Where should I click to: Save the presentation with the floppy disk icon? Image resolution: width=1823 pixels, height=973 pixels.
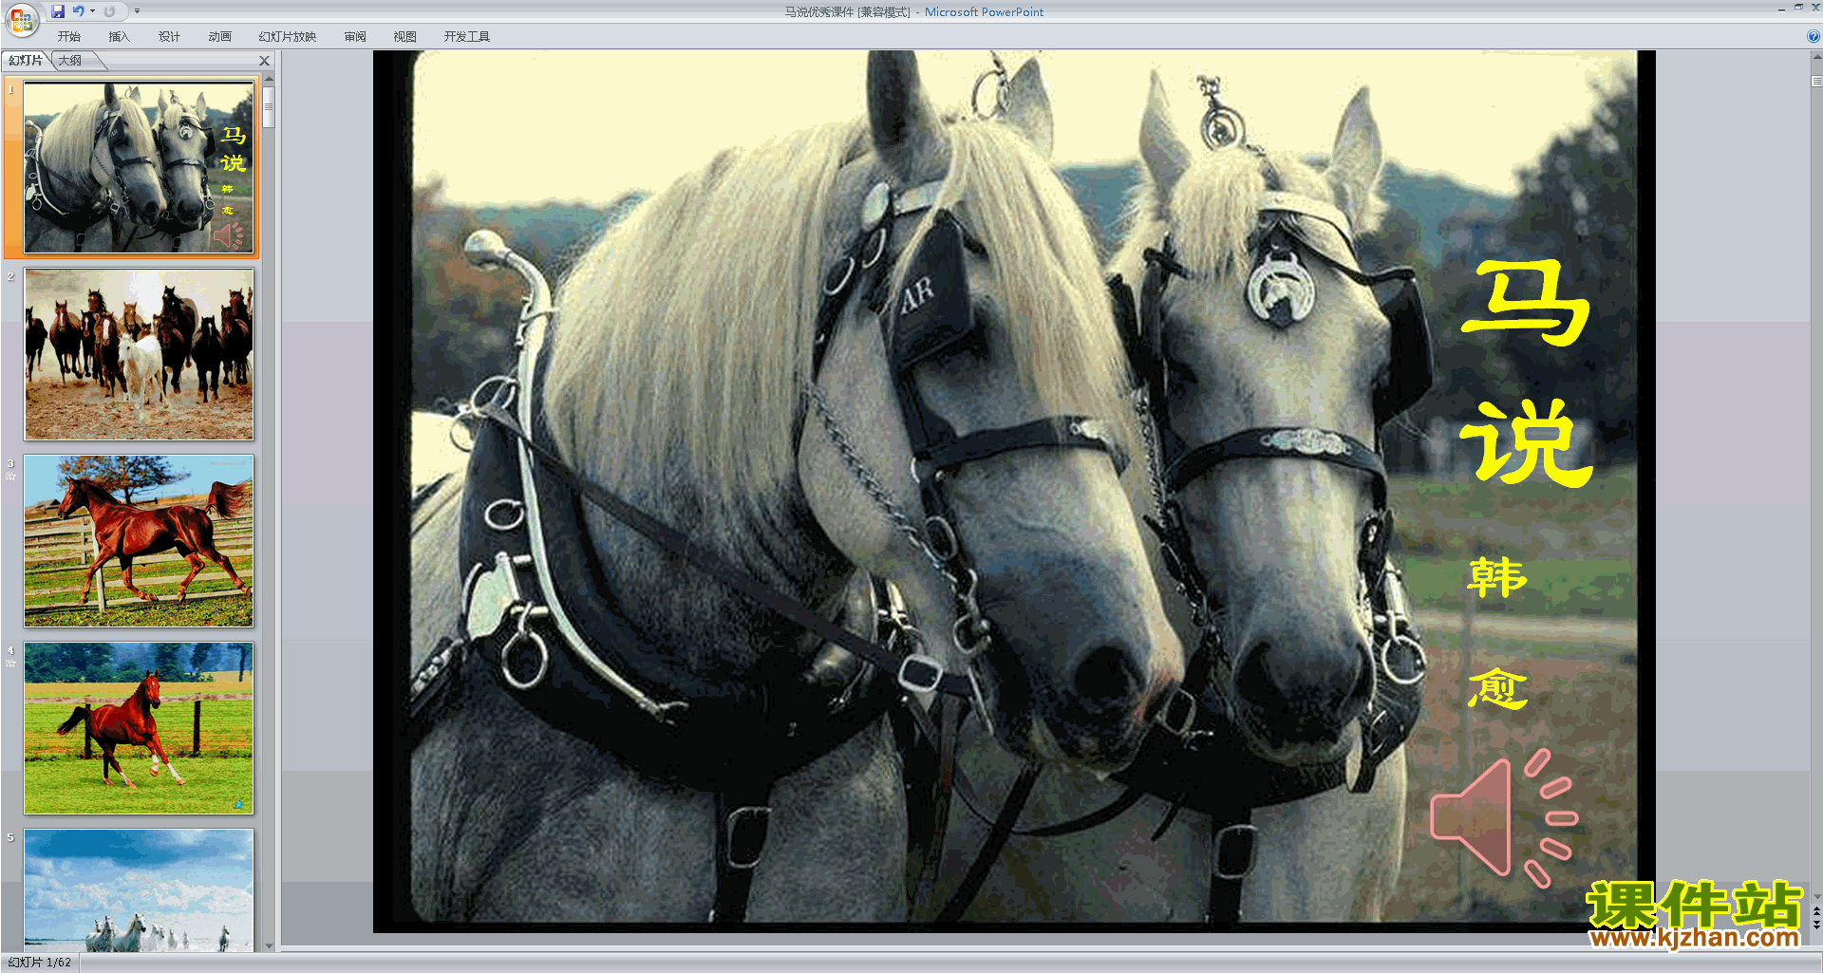58,11
